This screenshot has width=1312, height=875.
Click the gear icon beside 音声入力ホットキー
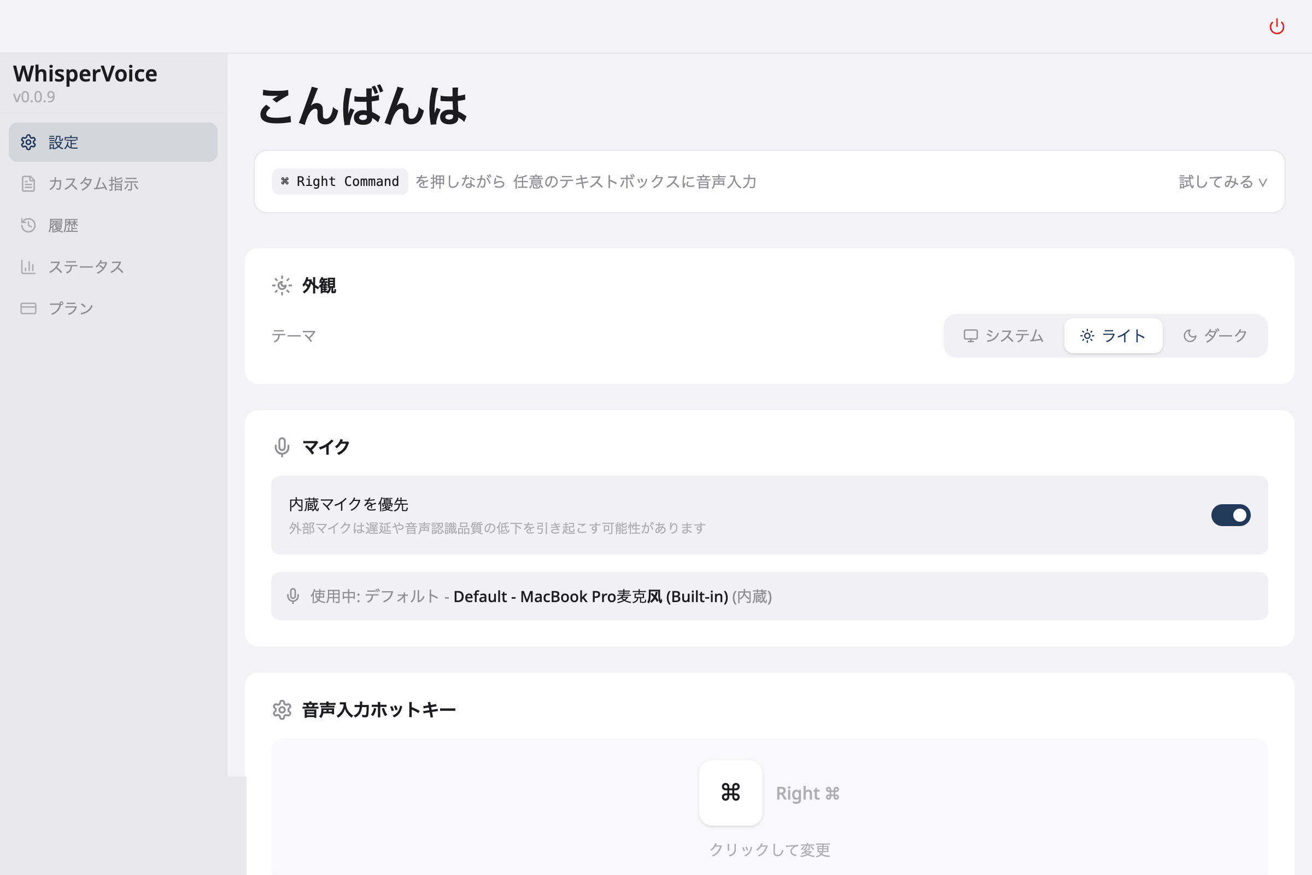pos(283,709)
